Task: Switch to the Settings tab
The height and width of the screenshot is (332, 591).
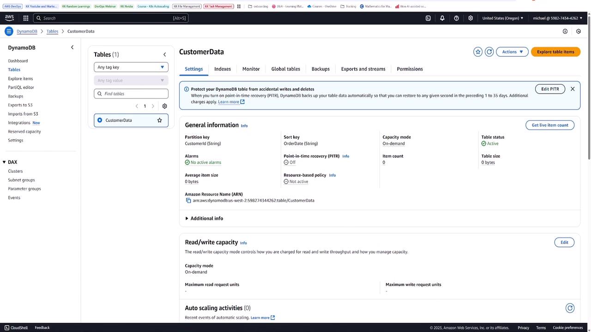Action: click(194, 69)
